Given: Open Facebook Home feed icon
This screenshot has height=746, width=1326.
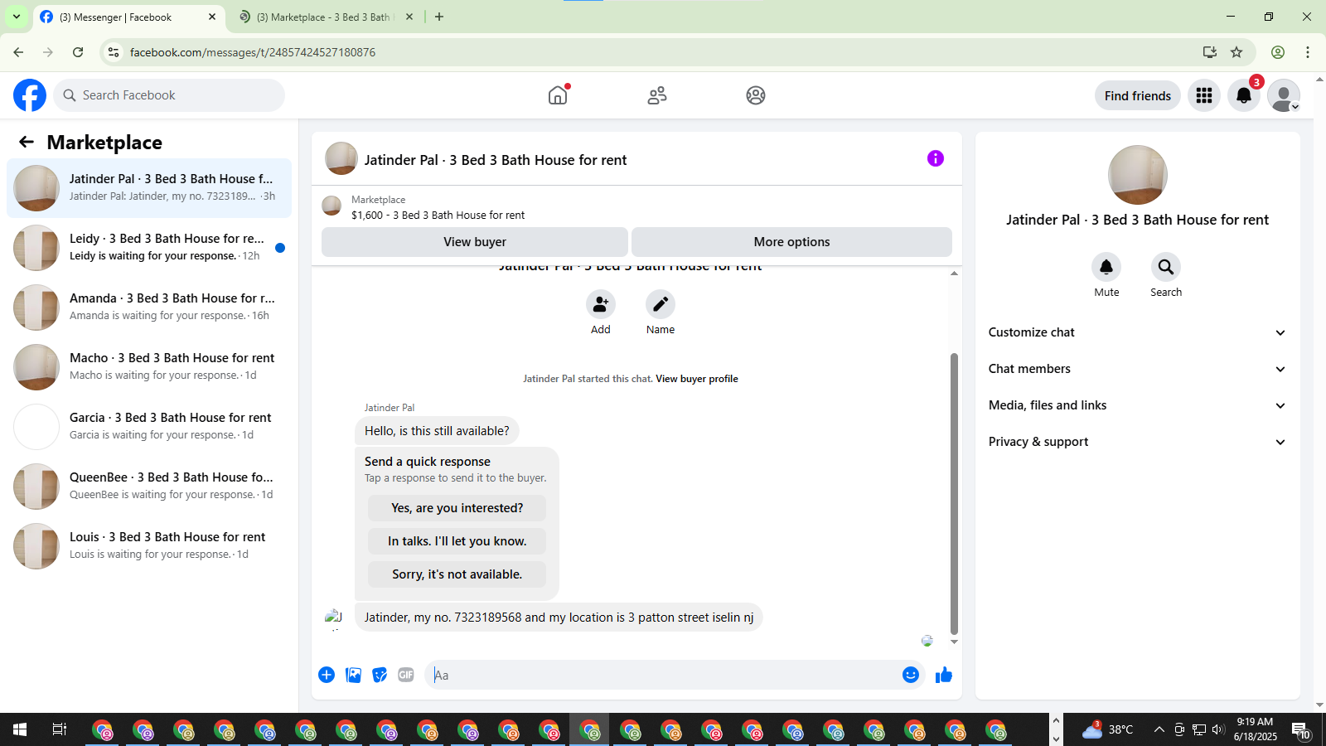Looking at the screenshot, I should click(558, 95).
